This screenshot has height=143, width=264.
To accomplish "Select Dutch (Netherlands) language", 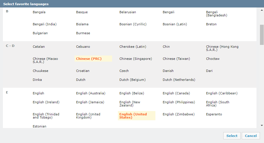I will point(179,80).
